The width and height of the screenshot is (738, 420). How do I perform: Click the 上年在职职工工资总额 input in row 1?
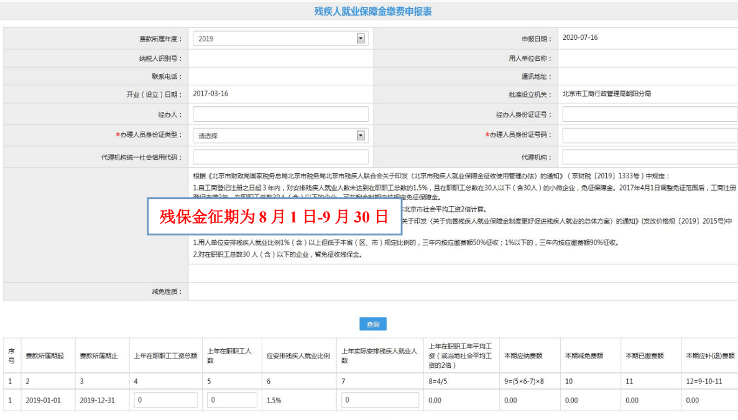(x=165, y=400)
